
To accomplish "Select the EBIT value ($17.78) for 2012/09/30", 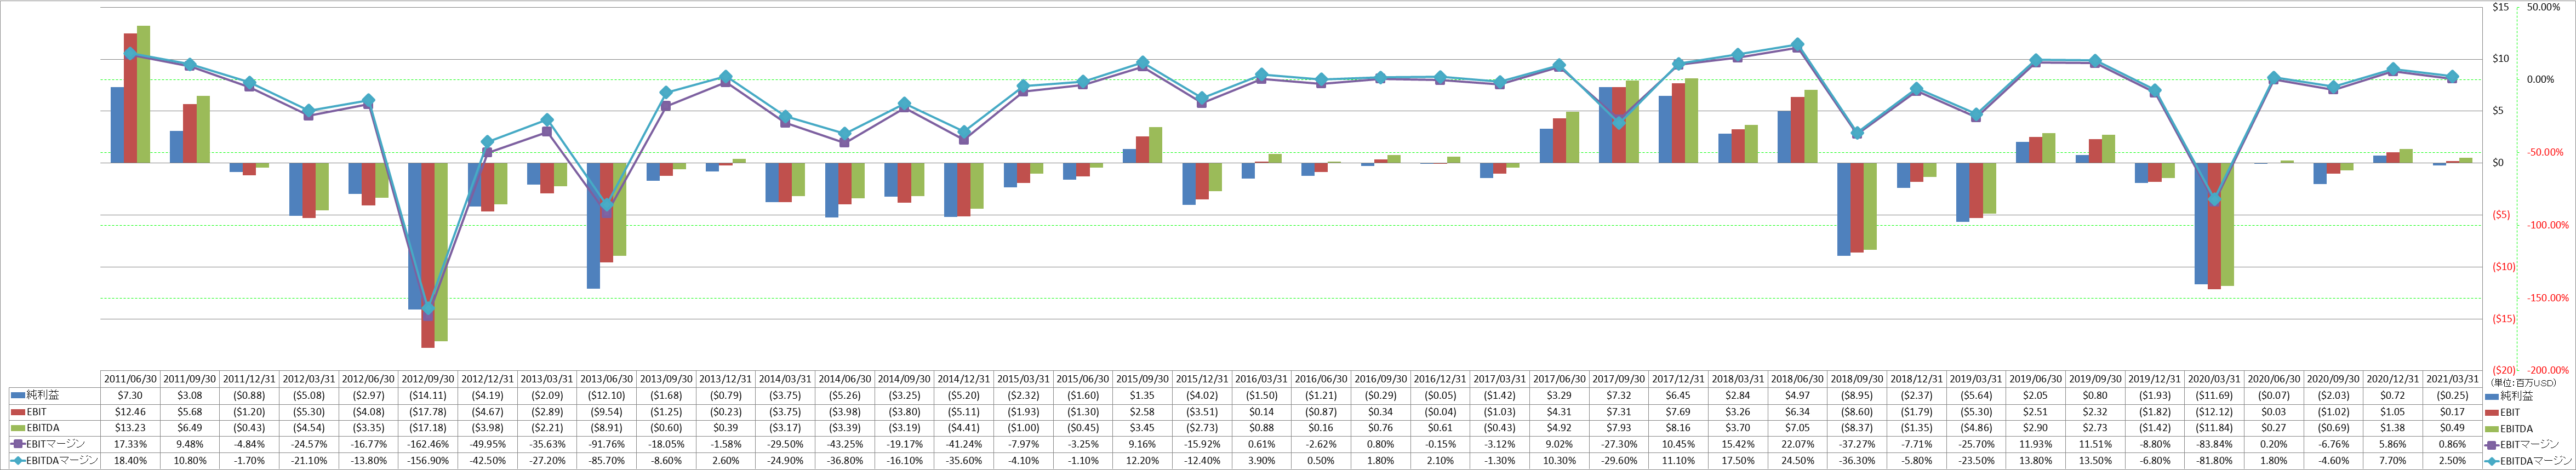I will pyautogui.click(x=428, y=412).
